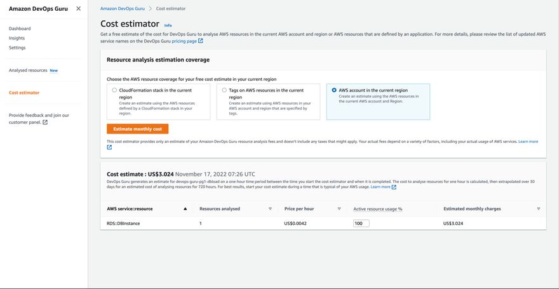Open the pricing page link
The height and width of the screenshot is (289, 559).
(x=184, y=41)
